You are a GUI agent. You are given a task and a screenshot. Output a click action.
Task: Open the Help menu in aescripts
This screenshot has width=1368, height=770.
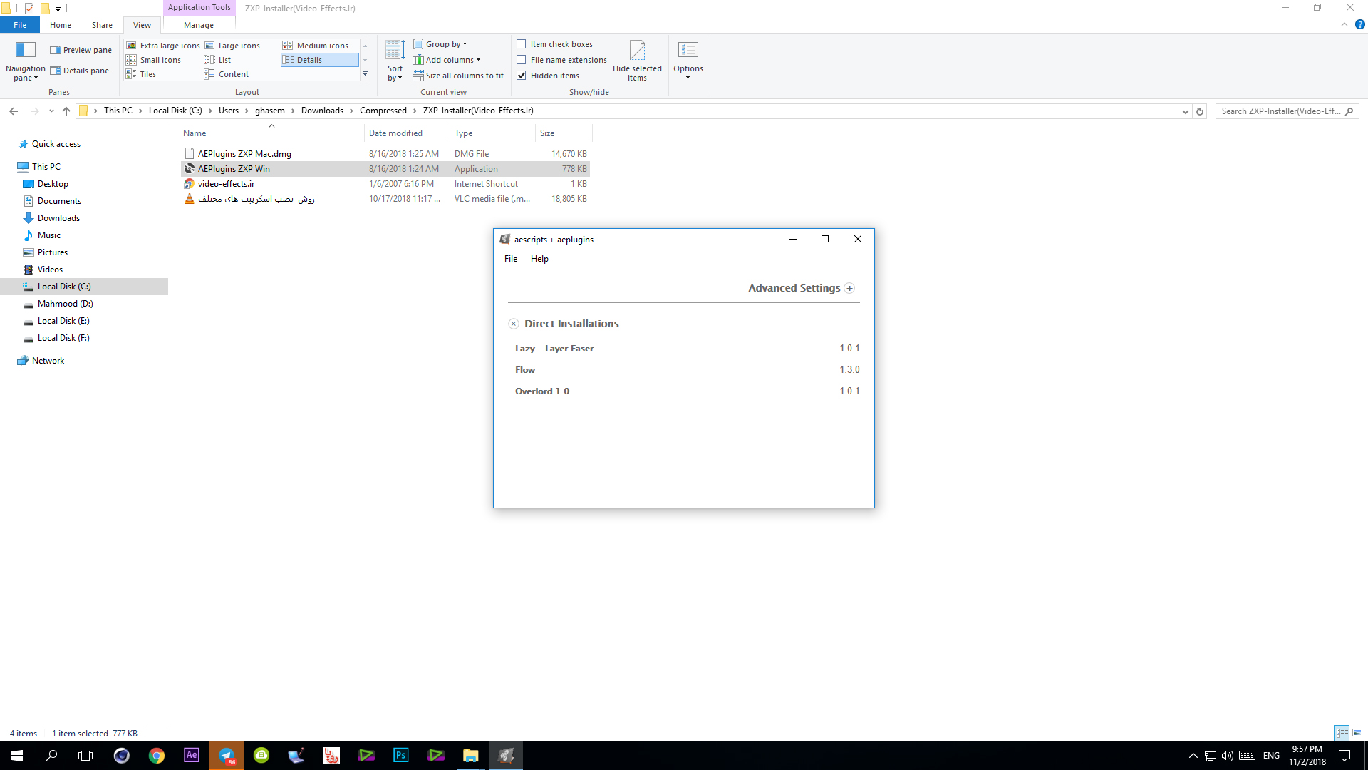click(x=539, y=259)
